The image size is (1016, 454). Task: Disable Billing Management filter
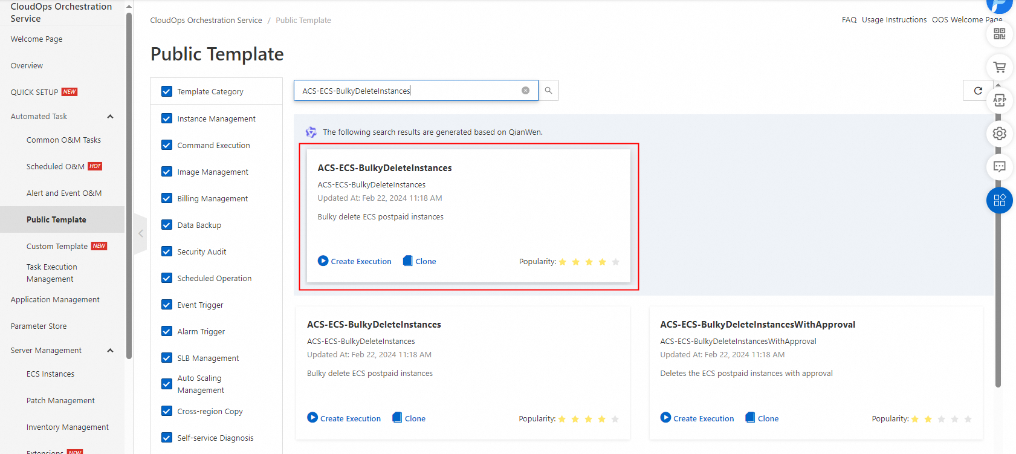click(167, 198)
